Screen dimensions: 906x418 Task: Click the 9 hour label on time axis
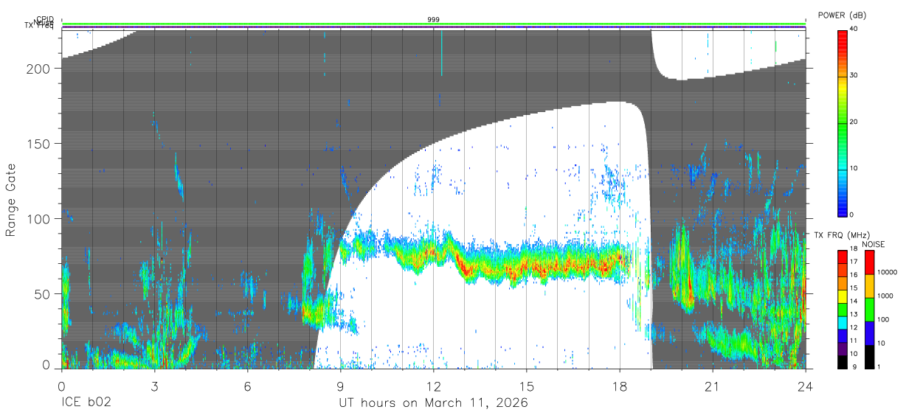[x=341, y=386]
